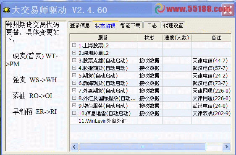236x155 pixels.
Task: Expand the 5.期货(自动启动) row
Action: click(x=74, y=75)
